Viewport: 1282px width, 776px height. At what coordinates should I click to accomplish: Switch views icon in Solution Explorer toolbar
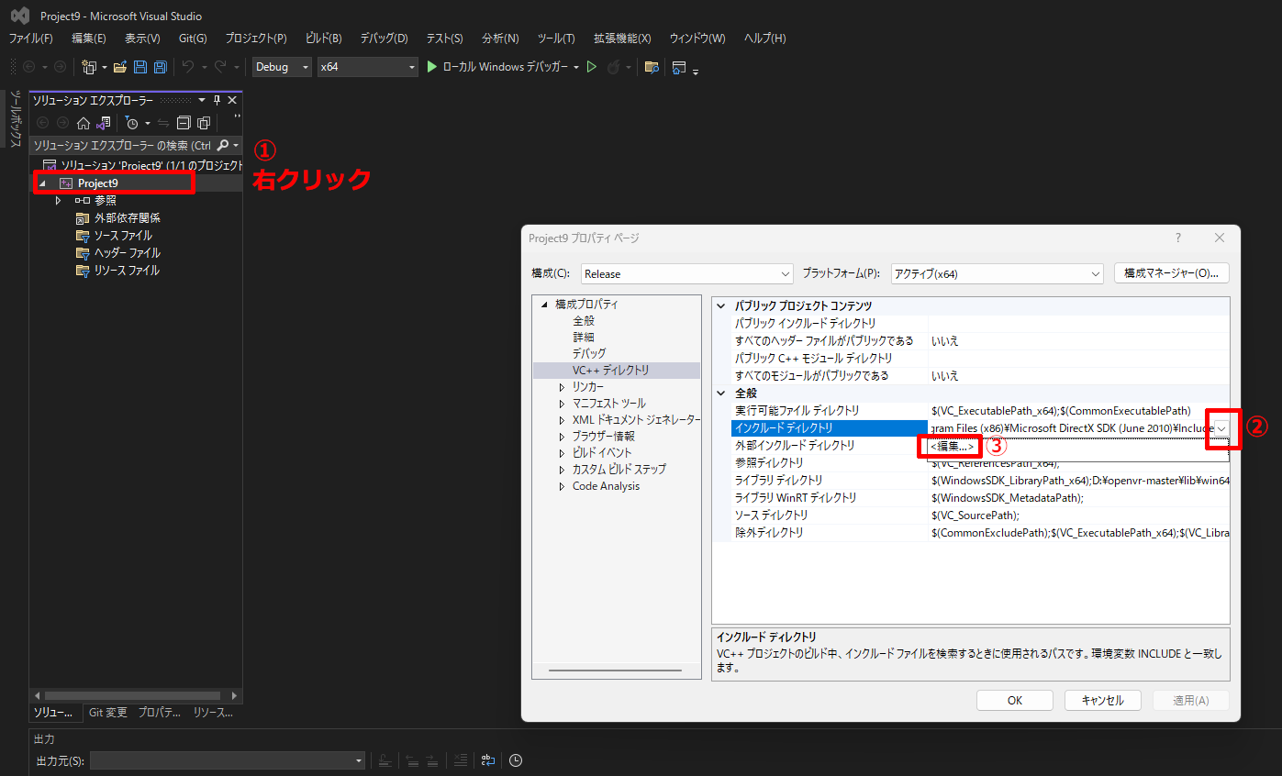coord(104,123)
